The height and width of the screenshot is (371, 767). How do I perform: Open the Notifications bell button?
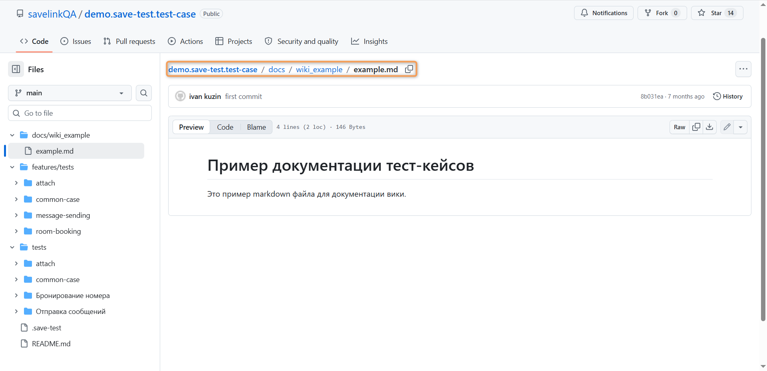click(x=604, y=13)
